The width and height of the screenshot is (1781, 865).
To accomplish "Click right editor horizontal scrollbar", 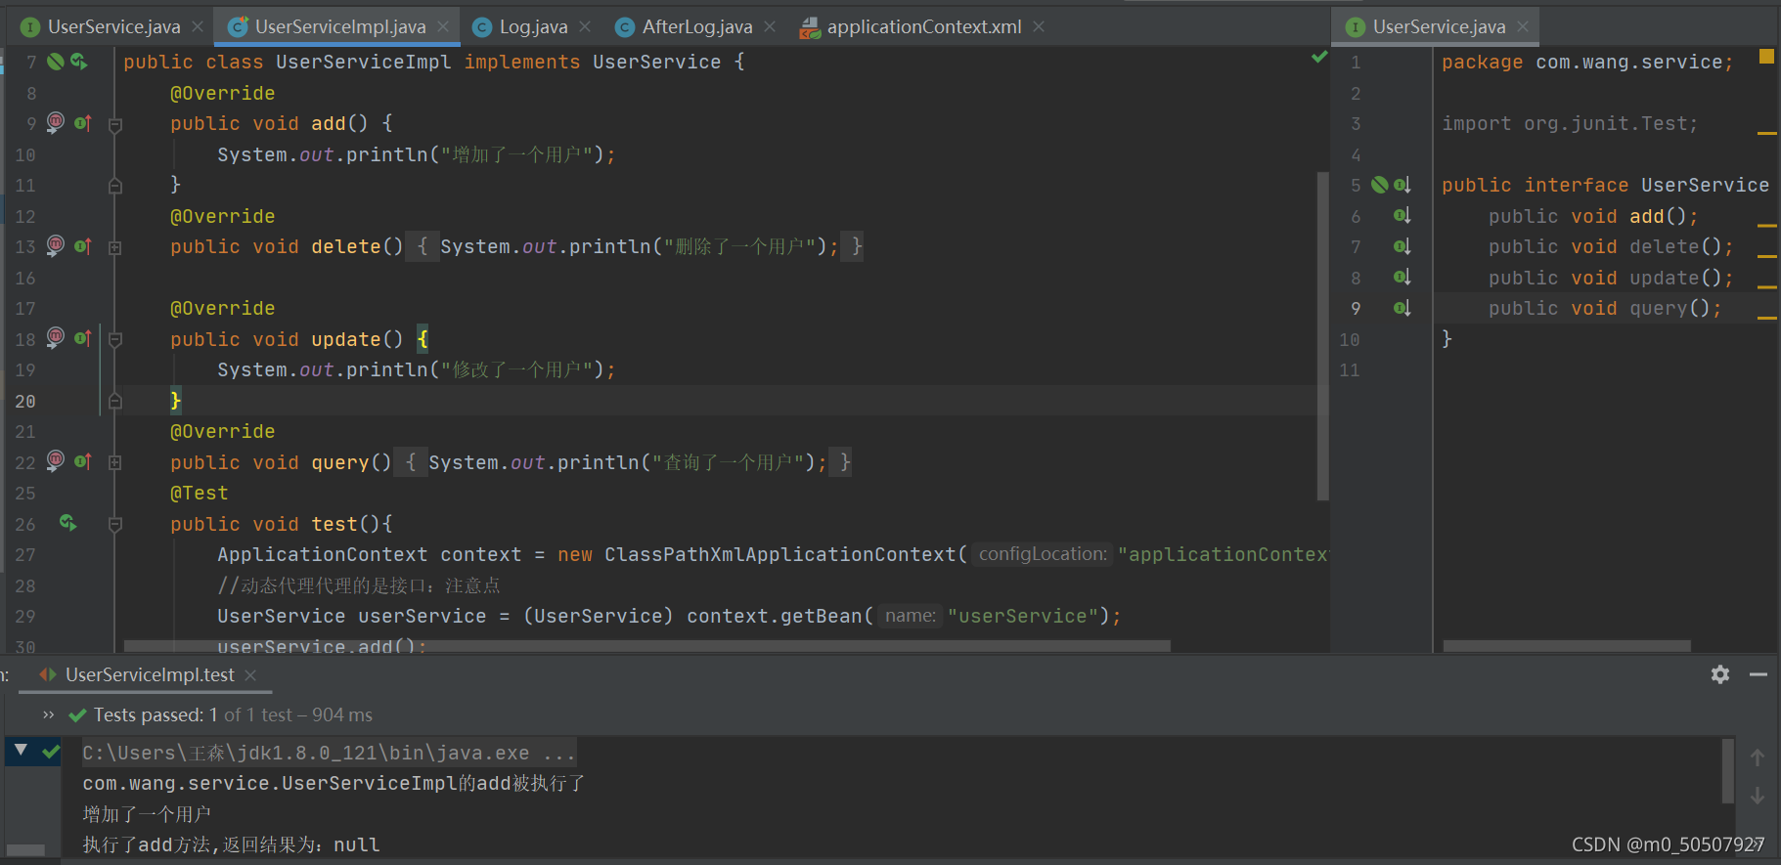I will [1567, 646].
